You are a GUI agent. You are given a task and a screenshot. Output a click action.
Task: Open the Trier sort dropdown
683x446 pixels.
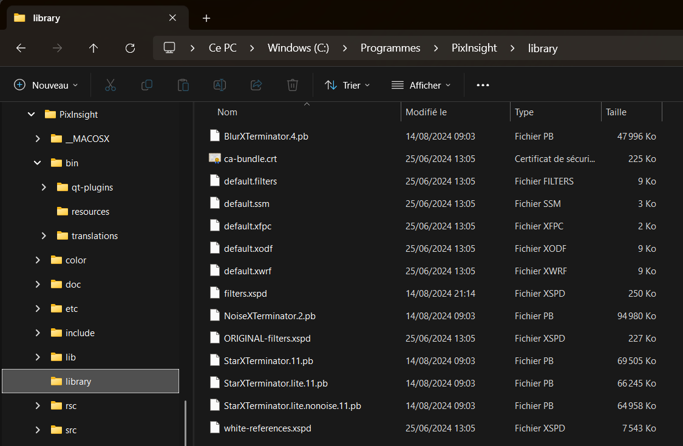click(x=347, y=85)
